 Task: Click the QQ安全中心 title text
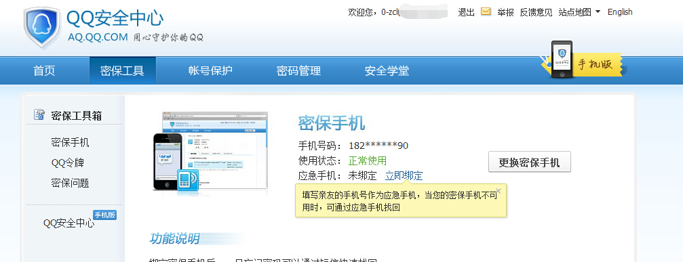115,18
